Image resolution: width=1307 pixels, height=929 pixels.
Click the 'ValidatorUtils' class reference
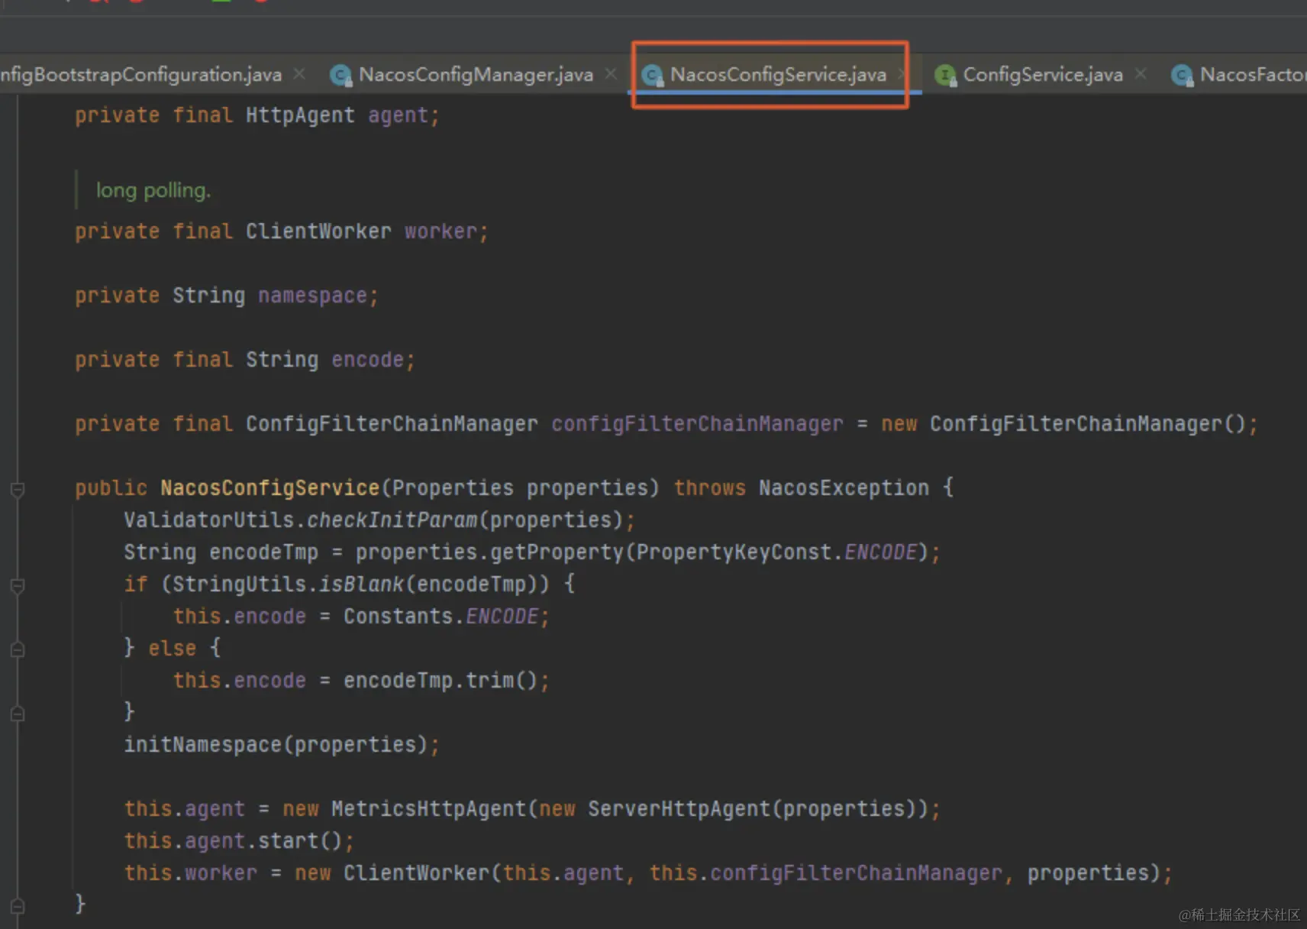click(x=209, y=520)
